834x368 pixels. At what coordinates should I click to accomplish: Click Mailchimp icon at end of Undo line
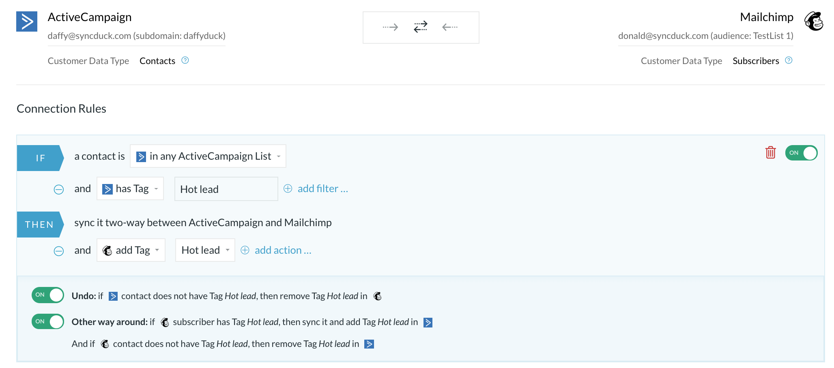(378, 296)
